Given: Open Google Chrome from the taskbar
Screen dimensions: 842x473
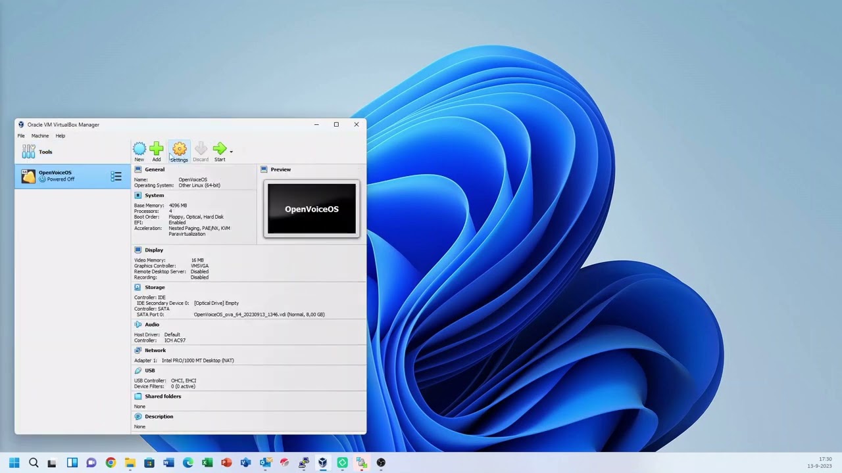Looking at the screenshot, I should pyautogui.click(x=111, y=462).
